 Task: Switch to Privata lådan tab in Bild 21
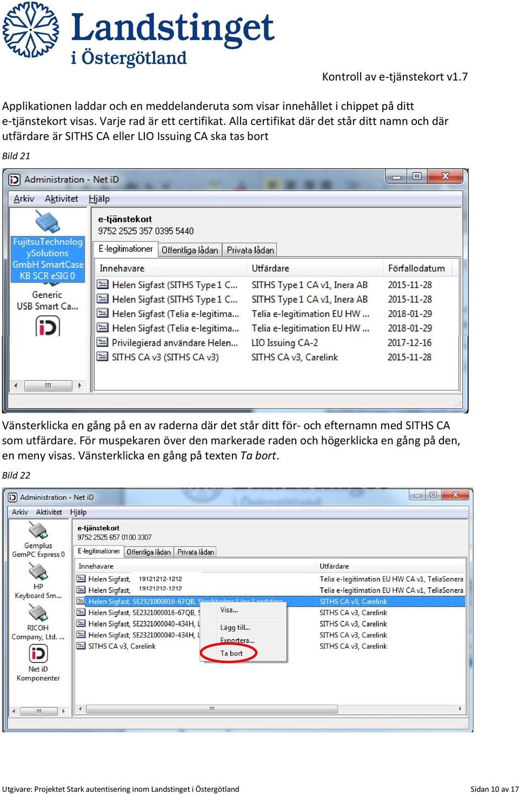[x=250, y=250]
